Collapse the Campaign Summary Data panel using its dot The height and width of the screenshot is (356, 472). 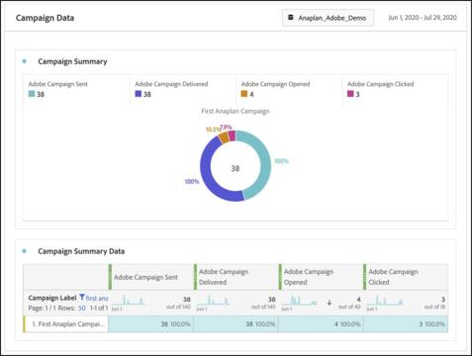[24, 251]
